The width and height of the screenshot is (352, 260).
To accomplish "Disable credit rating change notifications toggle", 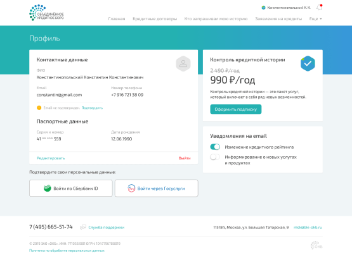I will click(x=215, y=147).
